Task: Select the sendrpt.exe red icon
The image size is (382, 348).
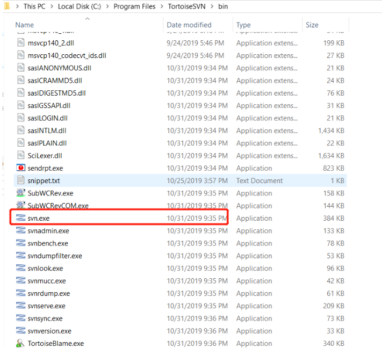Action: point(20,168)
